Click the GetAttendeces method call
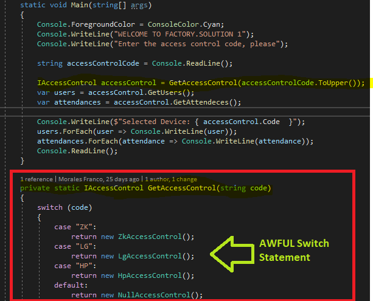Image resolution: width=373 pixels, height=301 pixels. pos(201,102)
